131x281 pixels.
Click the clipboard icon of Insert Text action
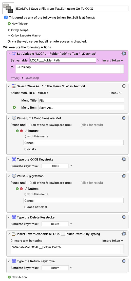(x=14, y=234)
